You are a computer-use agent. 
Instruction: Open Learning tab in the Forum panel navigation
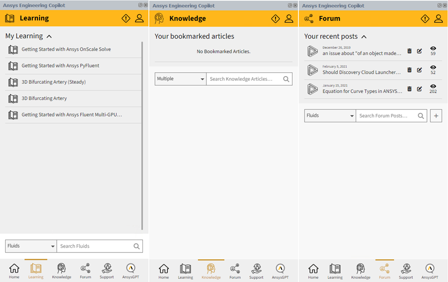pos(335,271)
